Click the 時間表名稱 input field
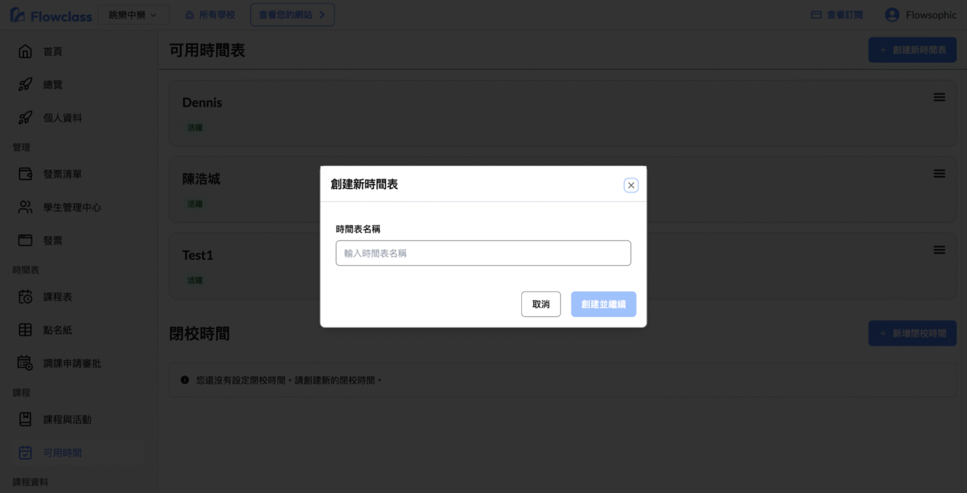The width and height of the screenshot is (967, 493). [483, 253]
